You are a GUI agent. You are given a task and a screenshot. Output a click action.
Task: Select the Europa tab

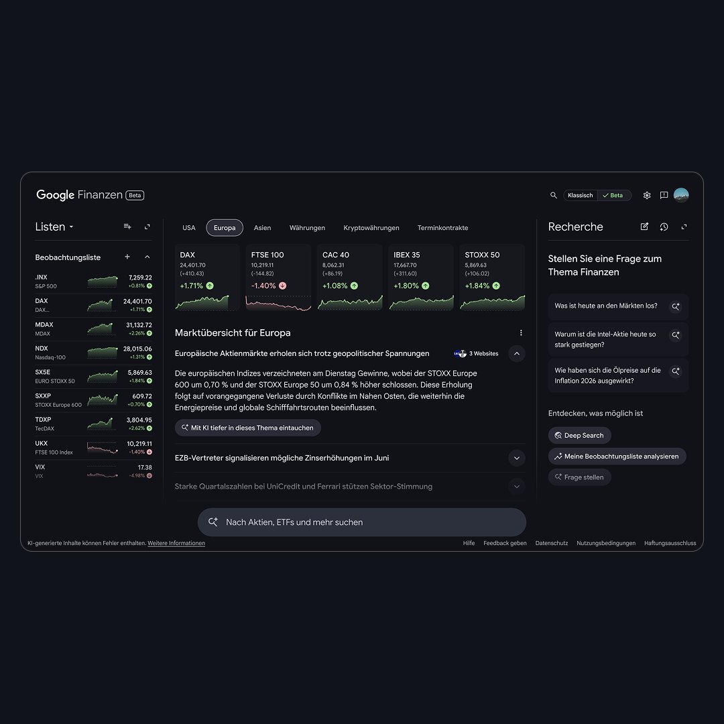[225, 228]
